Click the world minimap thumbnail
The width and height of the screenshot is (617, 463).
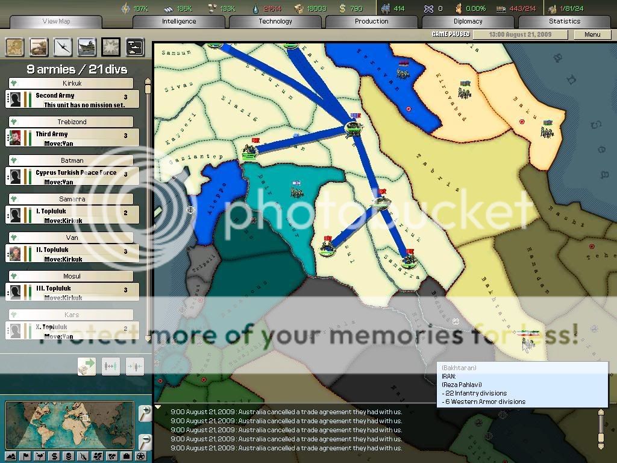[x=69, y=425]
